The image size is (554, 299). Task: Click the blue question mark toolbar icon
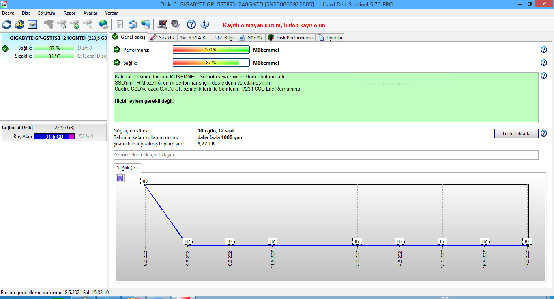(191, 24)
